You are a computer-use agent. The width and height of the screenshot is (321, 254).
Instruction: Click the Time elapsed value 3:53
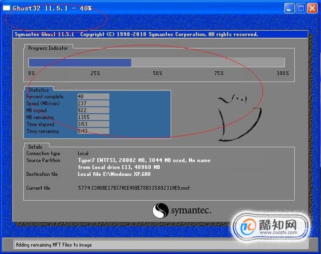click(x=93, y=124)
